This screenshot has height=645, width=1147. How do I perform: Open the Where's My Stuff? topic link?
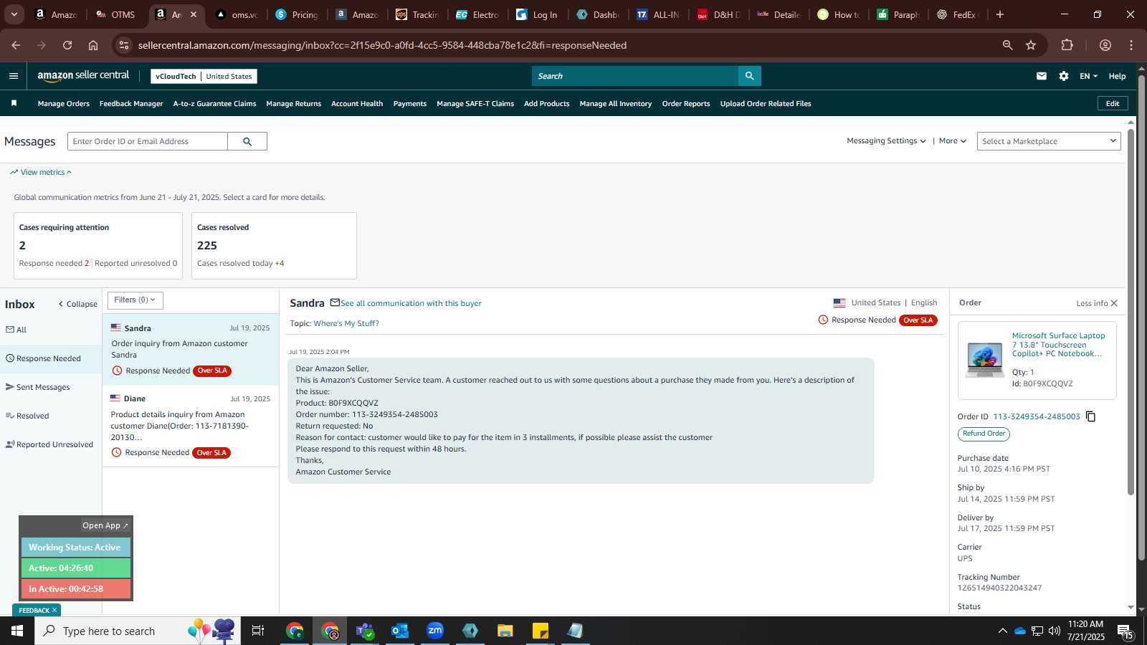[346, 323]
